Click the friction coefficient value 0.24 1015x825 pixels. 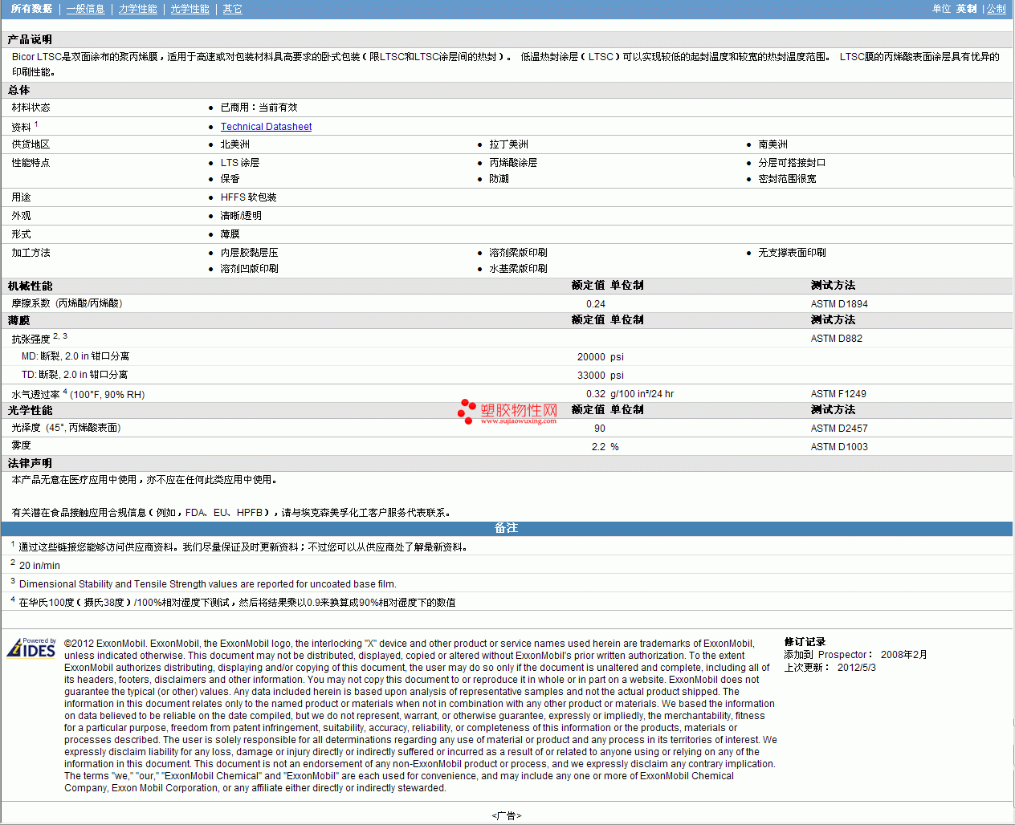[596, 304]
